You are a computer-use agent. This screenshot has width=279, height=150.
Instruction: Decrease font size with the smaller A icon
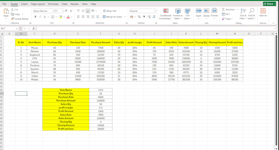point(71,11)
